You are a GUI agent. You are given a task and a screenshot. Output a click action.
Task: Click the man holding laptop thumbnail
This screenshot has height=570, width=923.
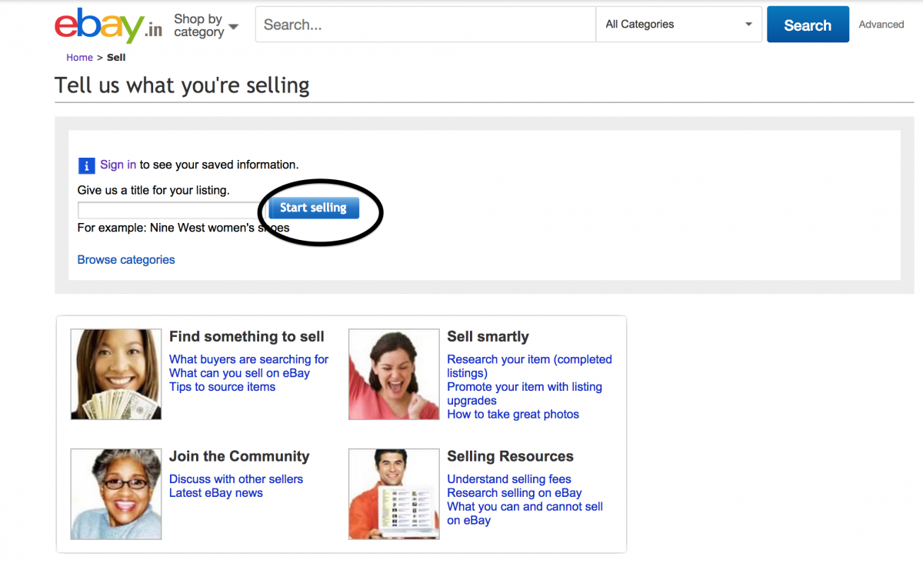pos(394,494)
